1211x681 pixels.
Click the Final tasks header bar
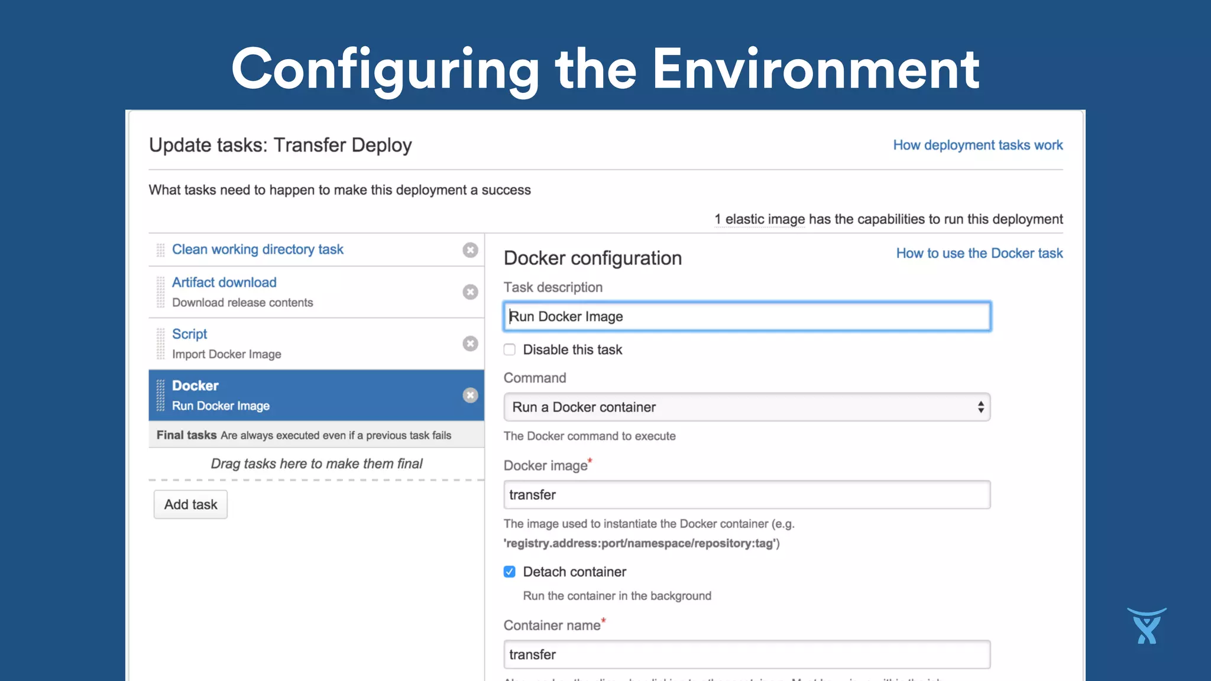coord(316,435)
